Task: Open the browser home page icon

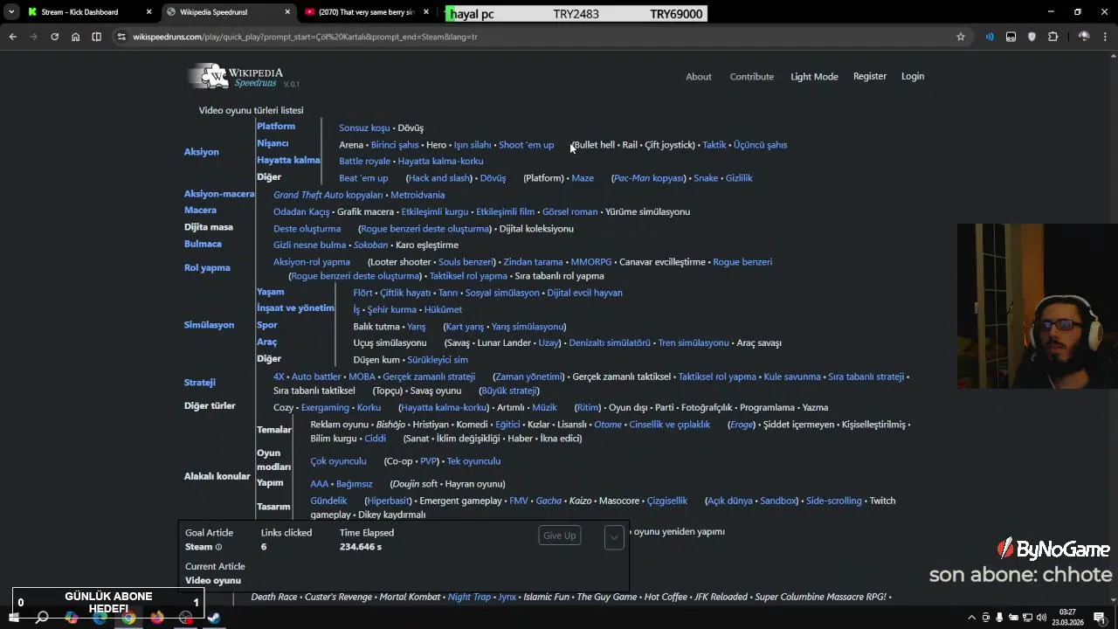Action: [x=75, y=37]
